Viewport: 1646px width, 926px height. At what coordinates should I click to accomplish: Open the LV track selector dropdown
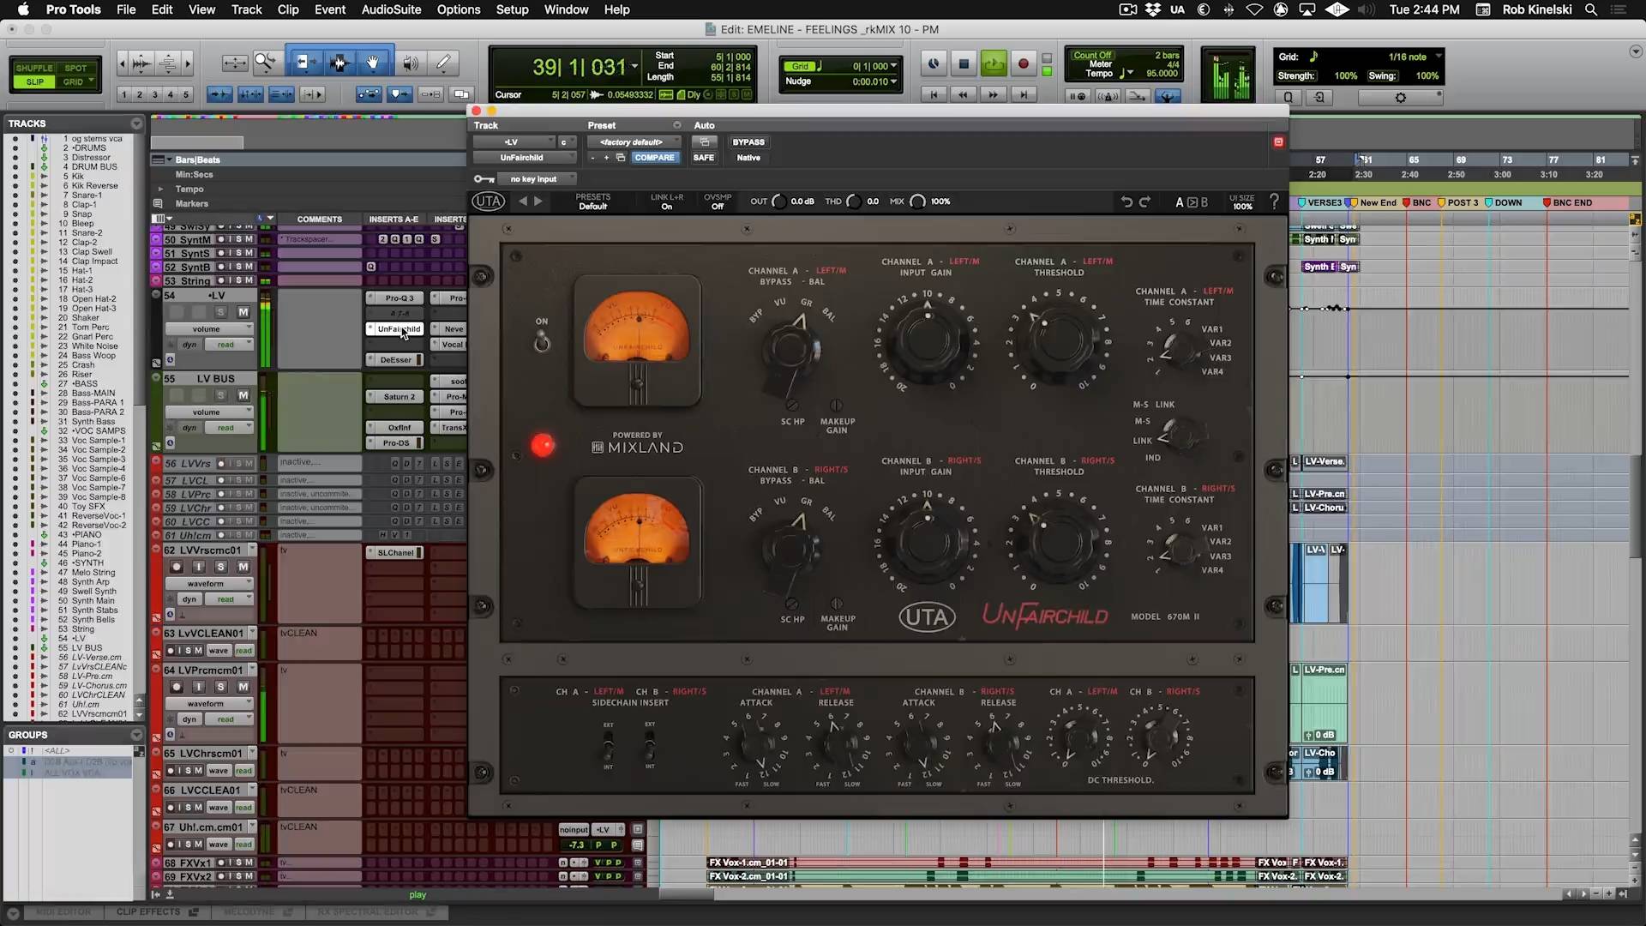click(514, 142)
